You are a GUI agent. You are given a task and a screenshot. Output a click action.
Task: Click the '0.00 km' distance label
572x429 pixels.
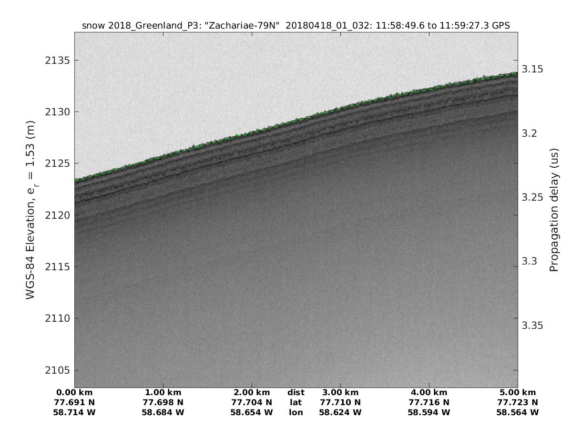pyautogui.click(x=74, y=393)
